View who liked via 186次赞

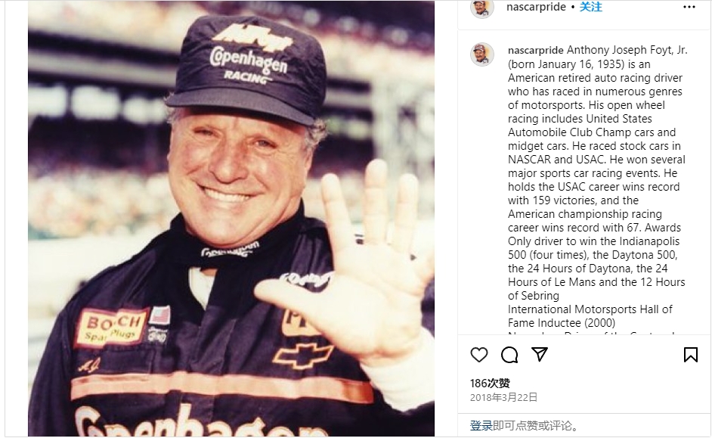490,384
